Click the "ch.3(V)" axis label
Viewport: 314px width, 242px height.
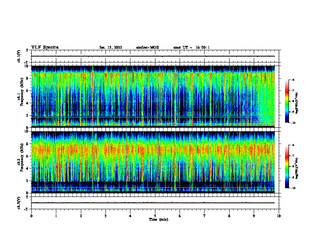point(19,203)
